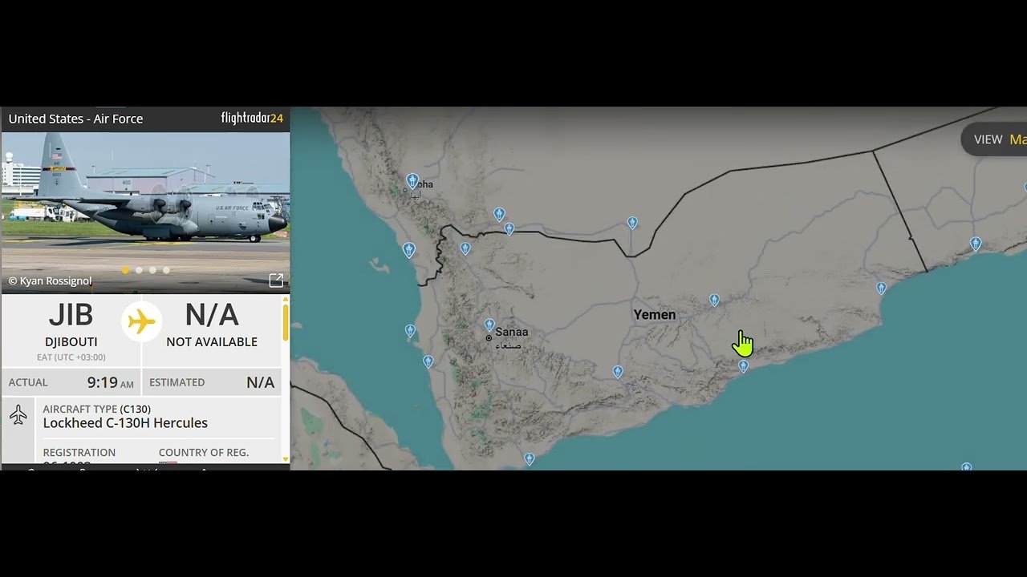The image size is (1027, 577).
Task: Click the flight panel scrollbar up arrow
Action: coord(285,299)
